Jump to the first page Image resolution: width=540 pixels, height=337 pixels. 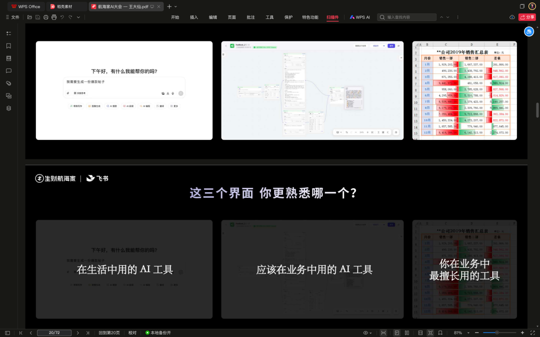pyautogui.click(x=20, y=333)
